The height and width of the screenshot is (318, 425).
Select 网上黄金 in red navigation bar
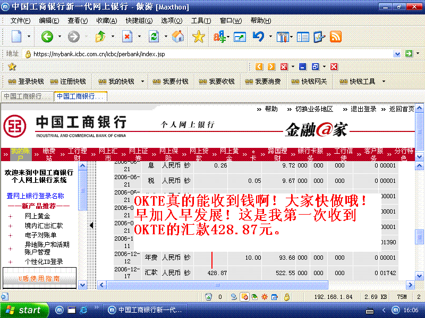pos(229,154)
